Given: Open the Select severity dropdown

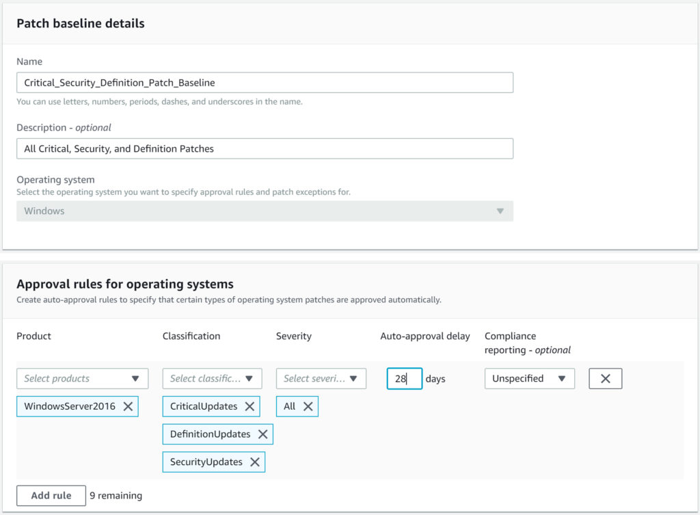Looking at the screenshot, I should [x=321, y=378].
